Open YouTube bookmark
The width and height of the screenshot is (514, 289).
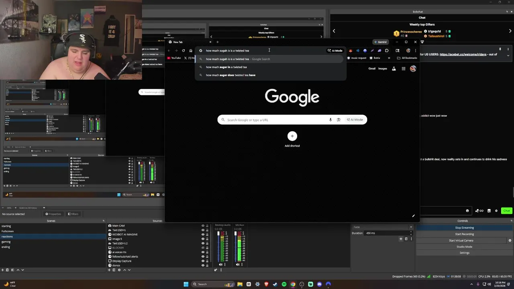pos(174,58)
